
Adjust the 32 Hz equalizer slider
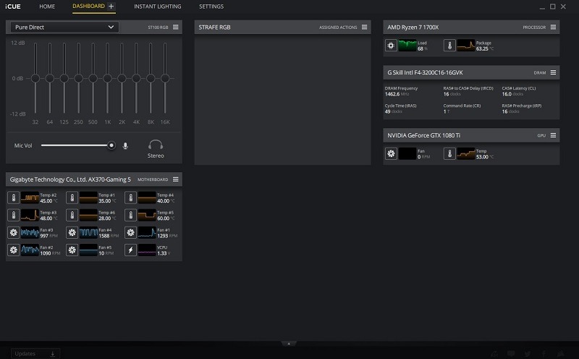[x=35, y=78]
